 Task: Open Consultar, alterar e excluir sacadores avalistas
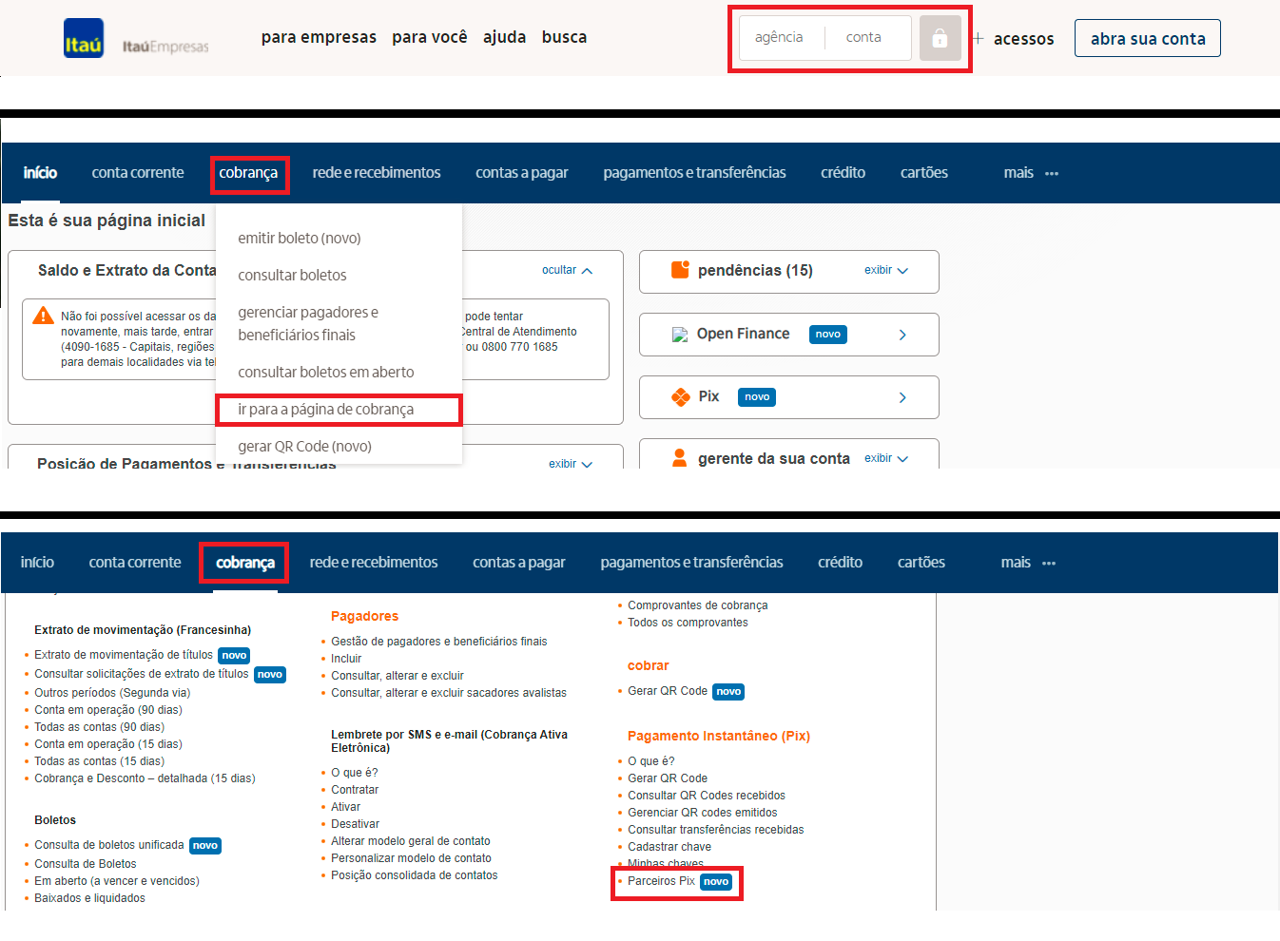[449, 693]
